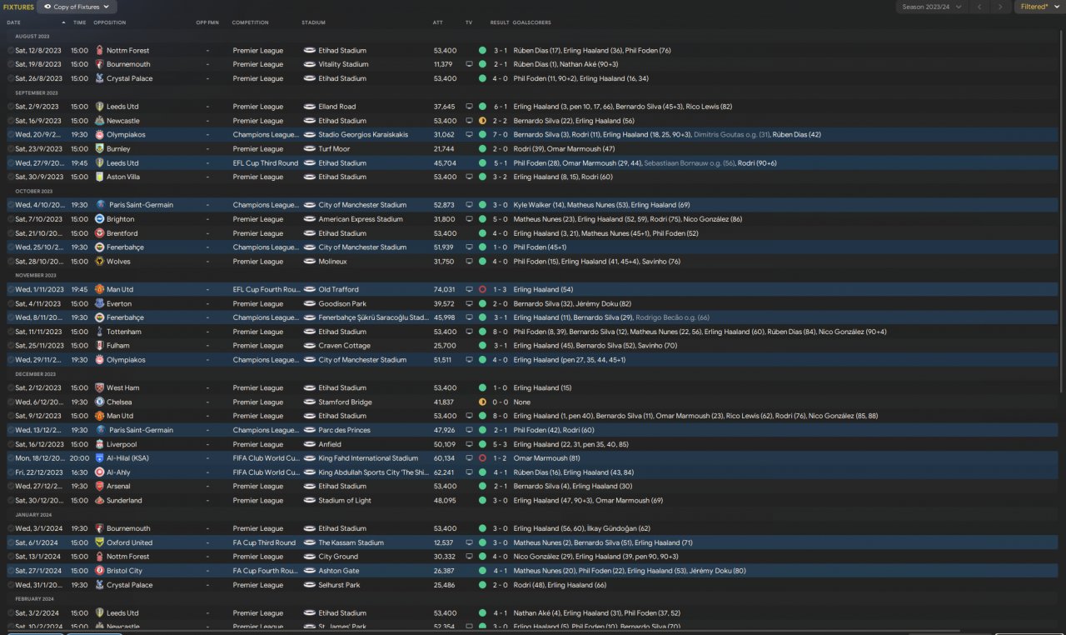Screen dimensions: 1066x635
Task: Open the Al-Ahly club badge
Action: coord(100,472)
